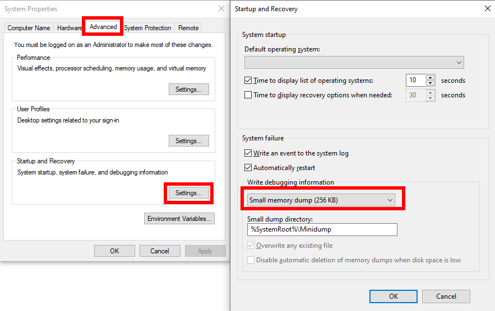Image resolution: width=495 pixels, height=311 pixels.
Task: Click Cancel in System Properties
Action: click(160, 251)
